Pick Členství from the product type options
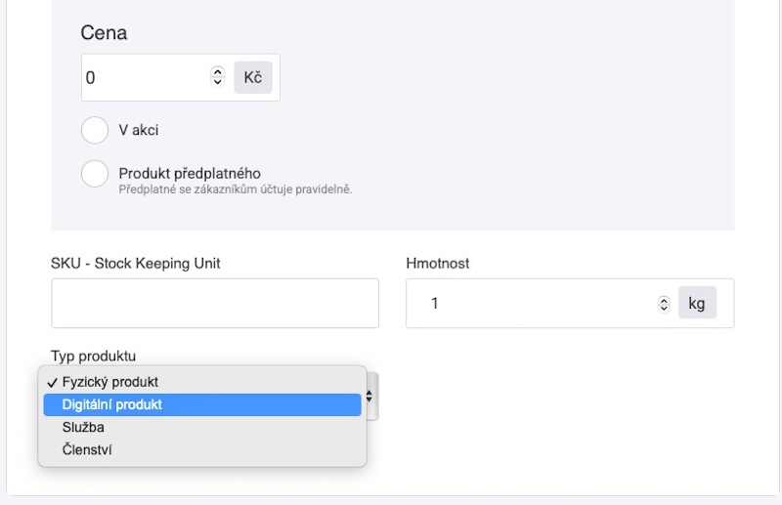782x505 pixels. point(87,449)
